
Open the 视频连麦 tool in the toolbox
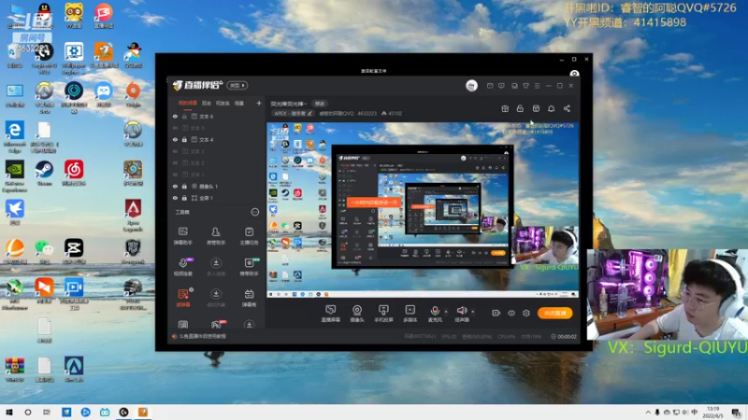coord(182,267)
